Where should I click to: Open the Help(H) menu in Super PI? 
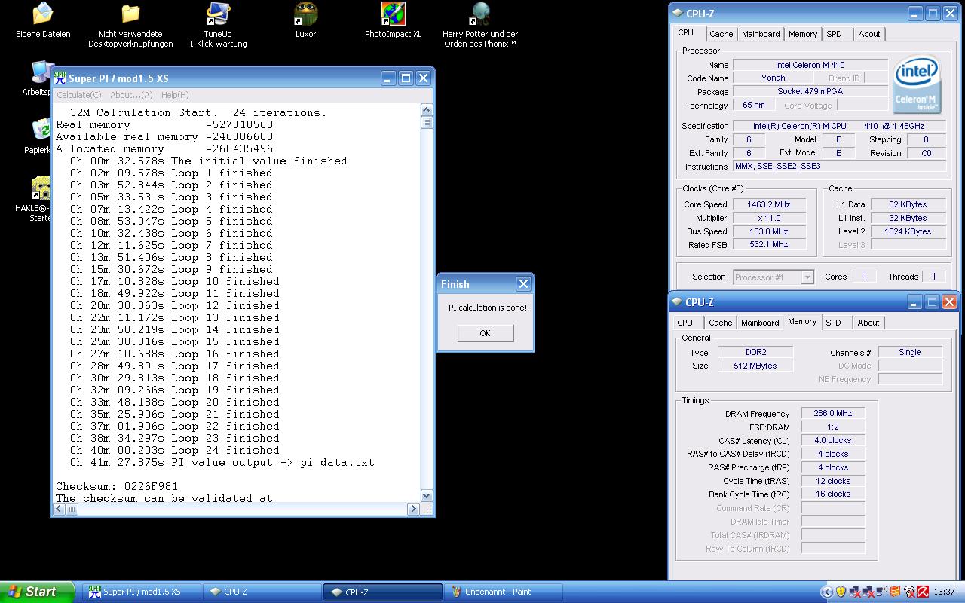175,95
